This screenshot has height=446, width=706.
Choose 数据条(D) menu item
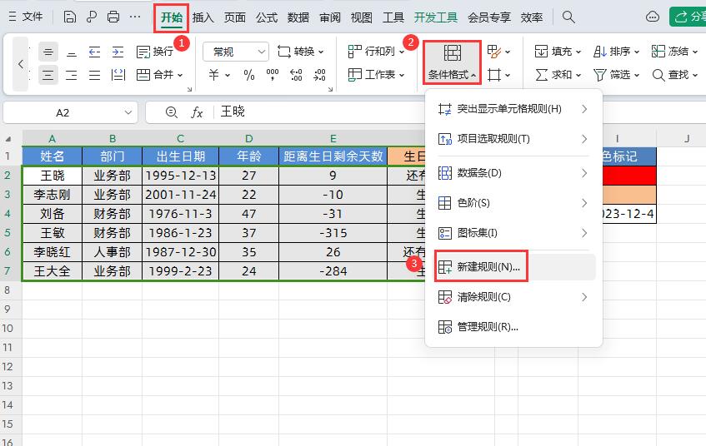(x=513, y=173)
